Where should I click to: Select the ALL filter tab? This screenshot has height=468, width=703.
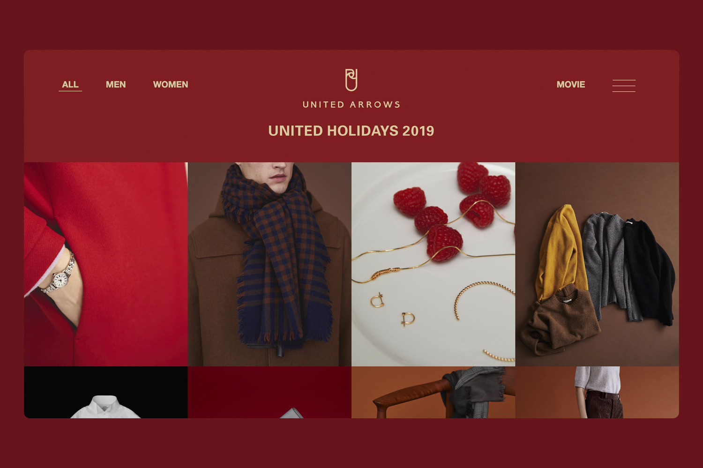point(70,84)
